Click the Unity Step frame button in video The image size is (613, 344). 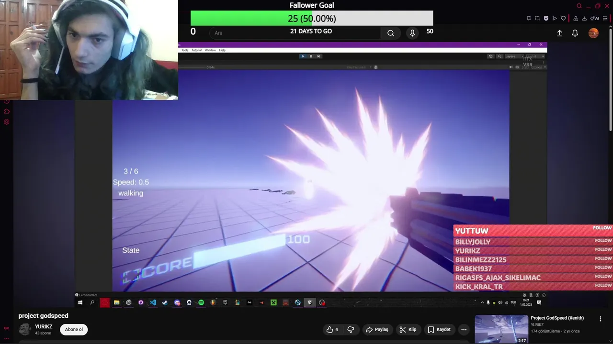(x=318, y=56)
